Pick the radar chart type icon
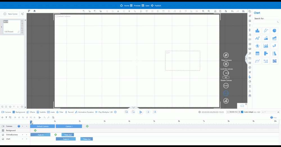This screenshot has width=281, height=147. tap(257, 46)
